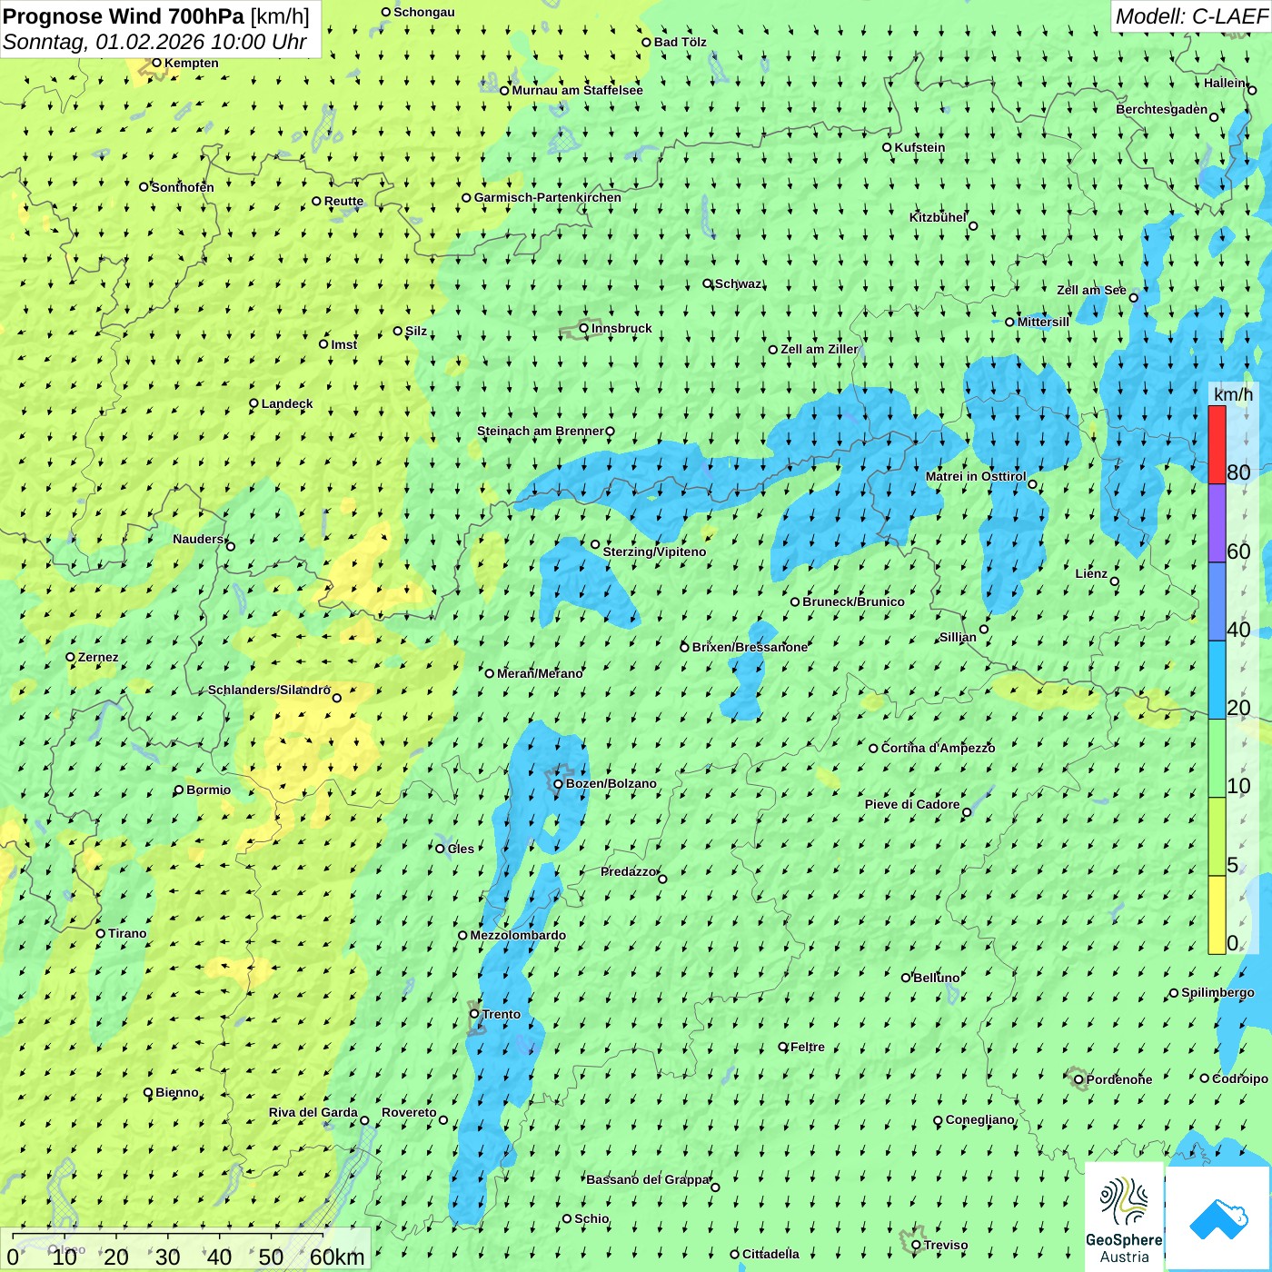The width and height of the screenshot is (1272, 1272).
Task: Click the purple 60 km/h legend color
Action: tap(1217, 523)
